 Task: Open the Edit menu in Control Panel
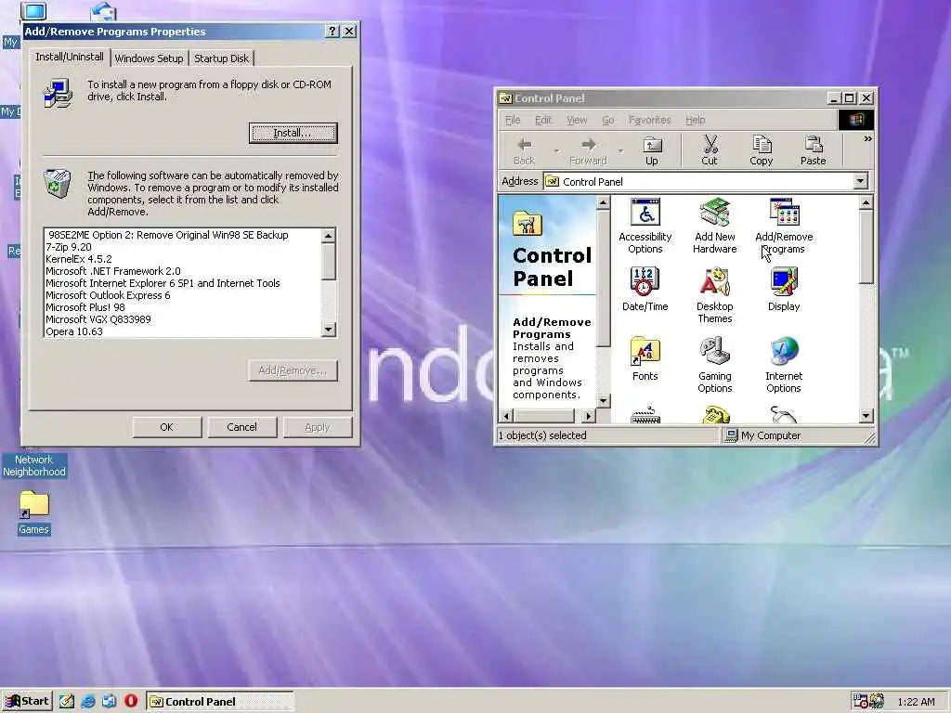(542, 120)
